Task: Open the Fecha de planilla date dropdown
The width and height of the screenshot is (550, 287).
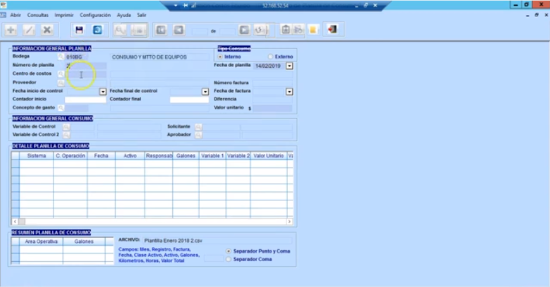Action: coord(289,66)
